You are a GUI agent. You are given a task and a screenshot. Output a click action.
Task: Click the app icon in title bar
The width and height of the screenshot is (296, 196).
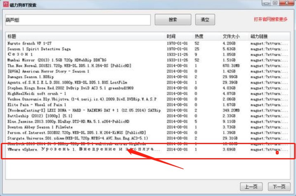[x=6, y=5]
